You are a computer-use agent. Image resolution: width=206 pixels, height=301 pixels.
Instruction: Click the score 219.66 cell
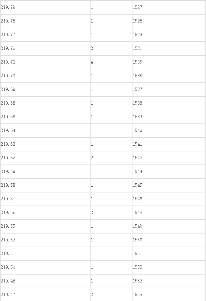[45, 117]
